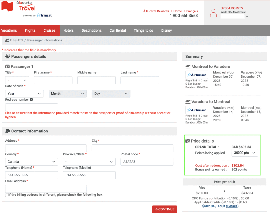This screenshot has height=216, width=270.
Task: Select the Country dropdown showing Canada
Action: click(x=31, y=162)
